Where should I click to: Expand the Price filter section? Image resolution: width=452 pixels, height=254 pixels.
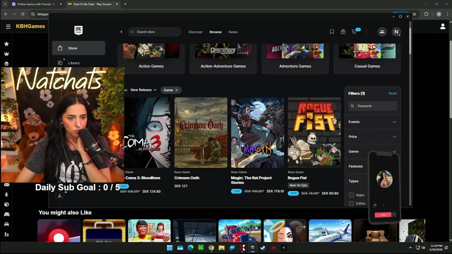tap(373, 137)
